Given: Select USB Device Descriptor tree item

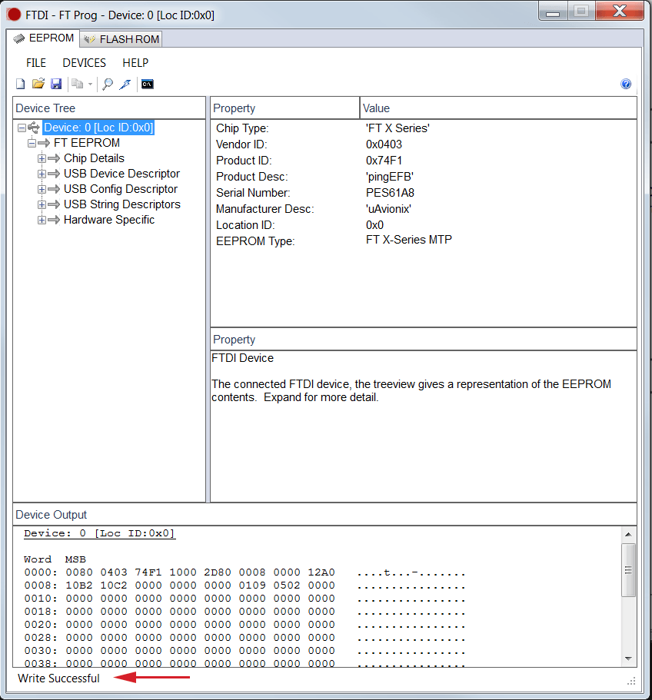Looking at the screenshot, I should click(x=121, y=174).
